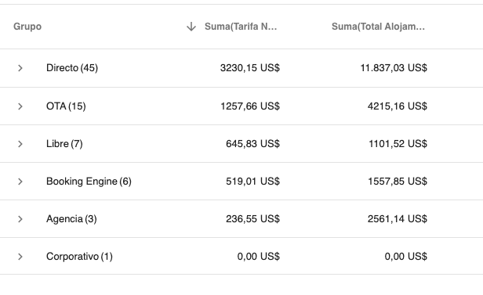Select the Booking Engine (6) label
The image size is (483, 295).
pyautogui.click(x=89, y=182)
